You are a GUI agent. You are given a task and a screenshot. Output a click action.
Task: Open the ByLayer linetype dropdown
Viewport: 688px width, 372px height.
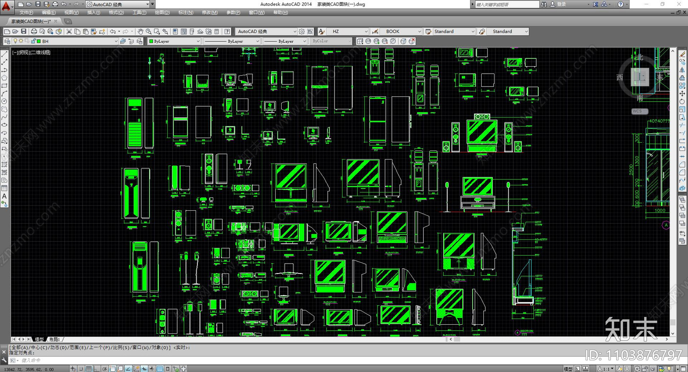258,41
